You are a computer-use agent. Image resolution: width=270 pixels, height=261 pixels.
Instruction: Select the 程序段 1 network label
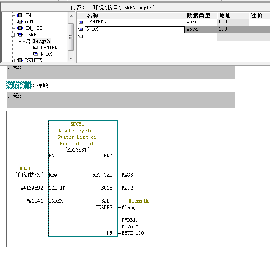pos(19,85)
